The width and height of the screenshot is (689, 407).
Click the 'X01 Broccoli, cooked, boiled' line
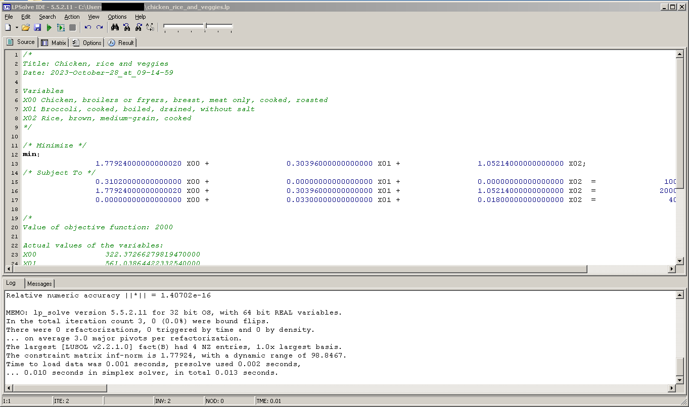[139, 109]
